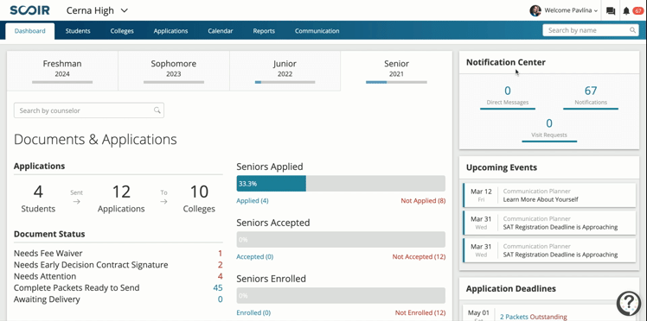Open the chat messages icon
The height and width of the screenshot is (321, 647).
point(611,11)
